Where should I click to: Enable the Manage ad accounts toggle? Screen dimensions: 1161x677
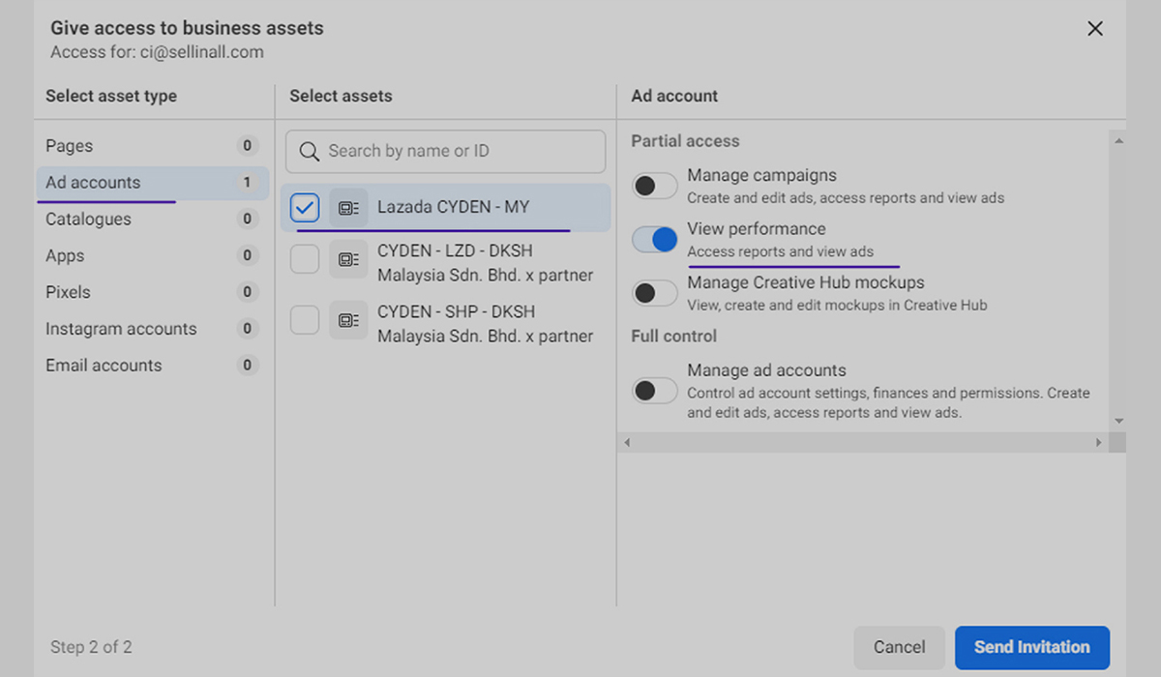(655, 390)
